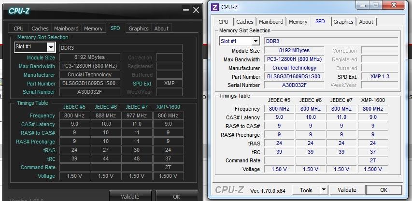The width and height of the screenshot is (412, 201).
Task: Click tRC value 48 in dark window
Action: click(137, 158)
